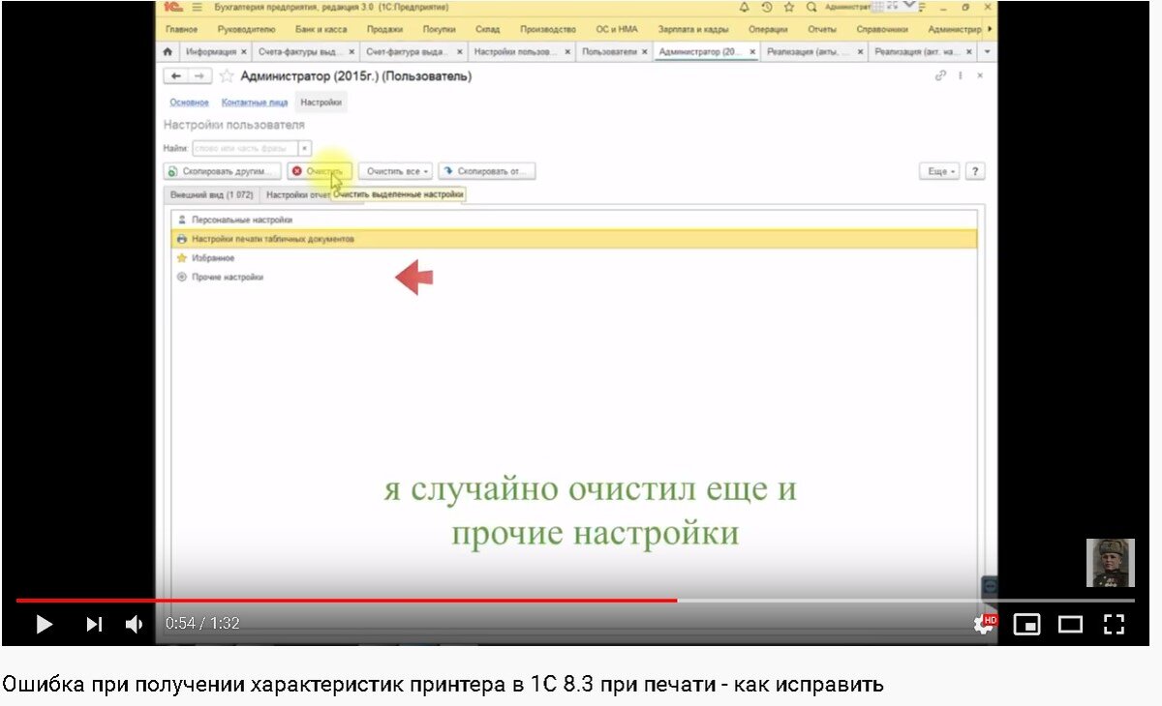Select the Настройки subtab
The image size is (1162, 706).
point(321,102)
